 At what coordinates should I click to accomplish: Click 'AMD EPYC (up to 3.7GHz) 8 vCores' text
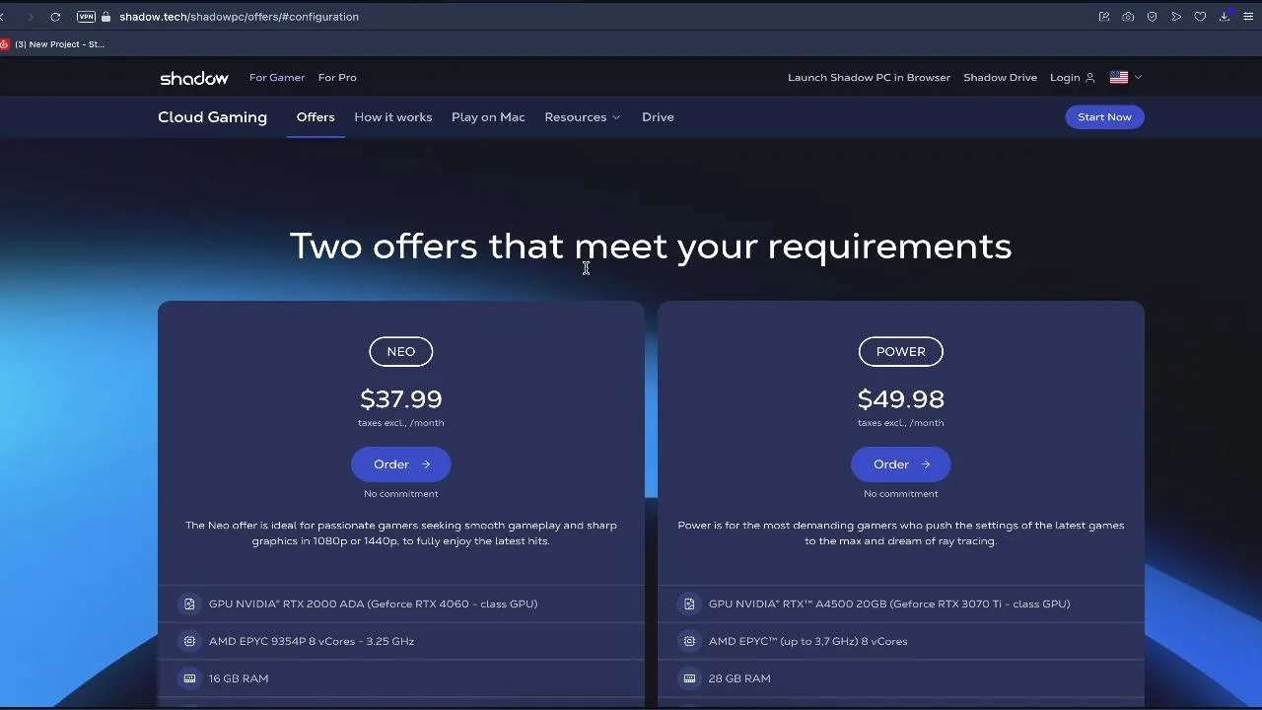tap(807, 641)
